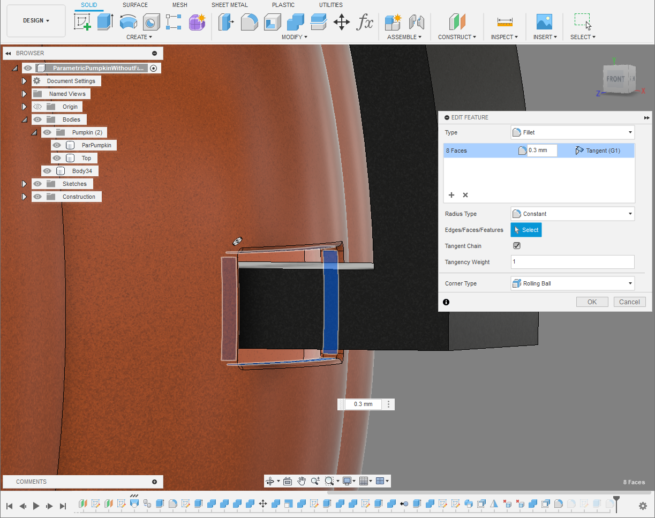
Task: Open the DESIGN workspace dropdown
Action: pos(36,21)
